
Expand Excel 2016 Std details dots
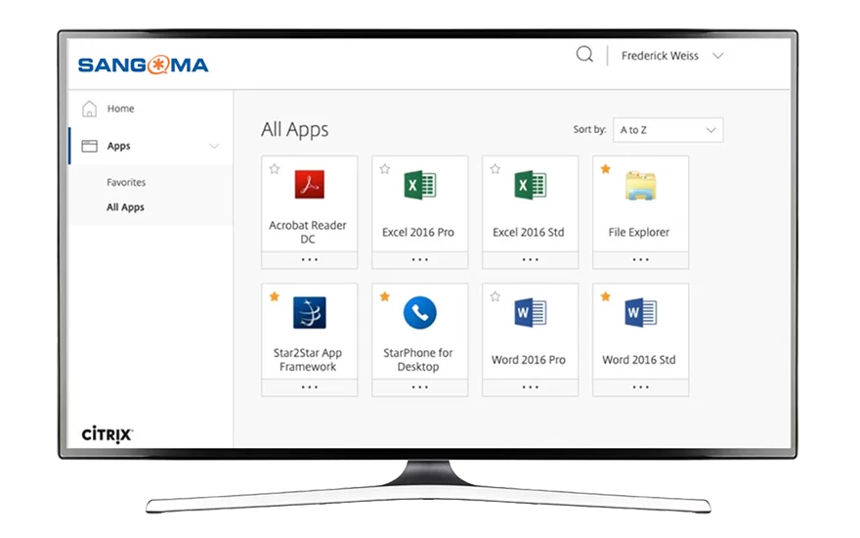(531, 259)
